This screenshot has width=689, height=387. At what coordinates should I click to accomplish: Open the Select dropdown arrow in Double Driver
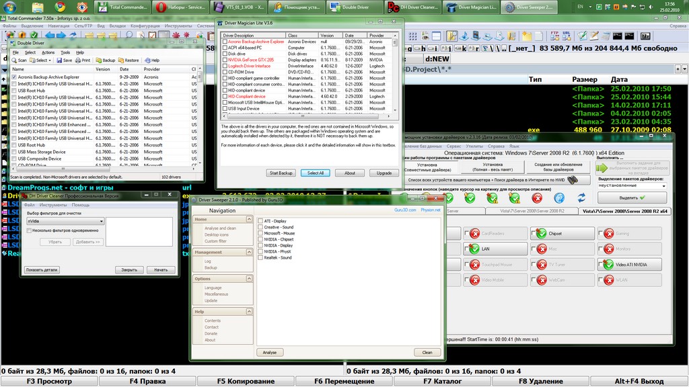click(51, 60)
